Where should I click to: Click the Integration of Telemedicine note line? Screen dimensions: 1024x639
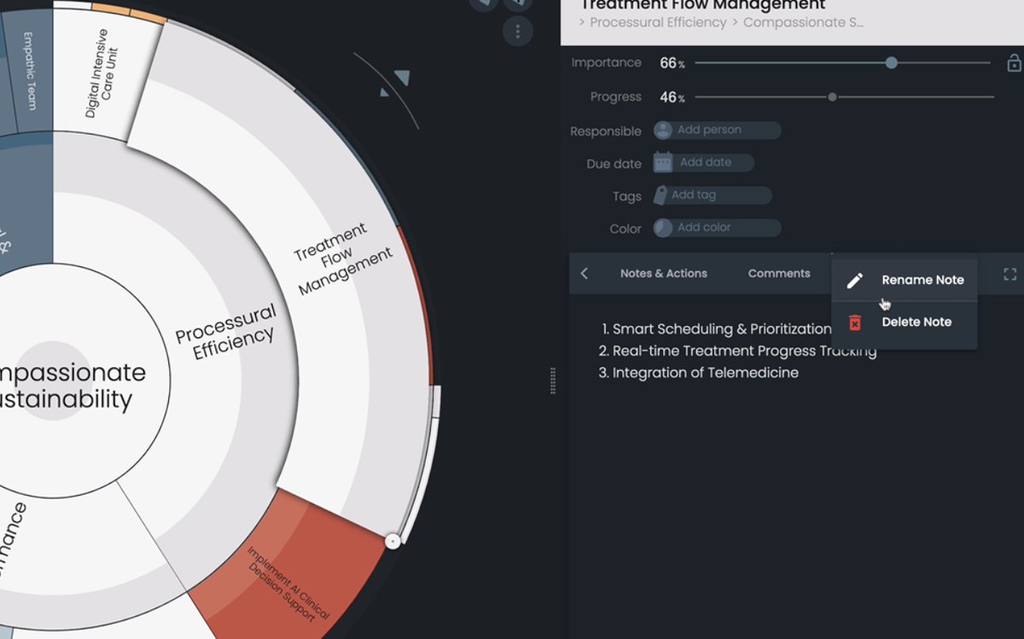click(x=698, y=373)
